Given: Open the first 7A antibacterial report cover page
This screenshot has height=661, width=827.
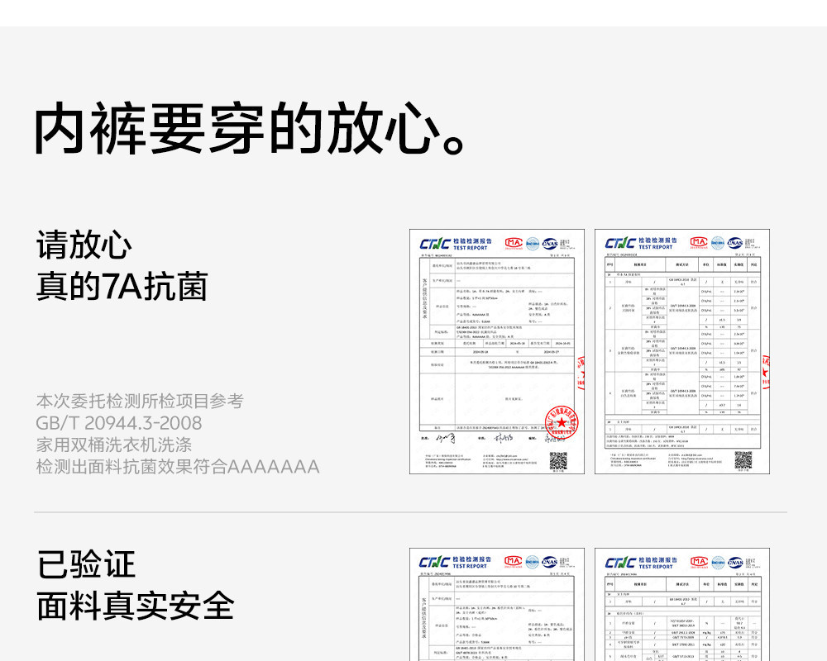Looking at the screenshot, I should (x=497, y=352).
